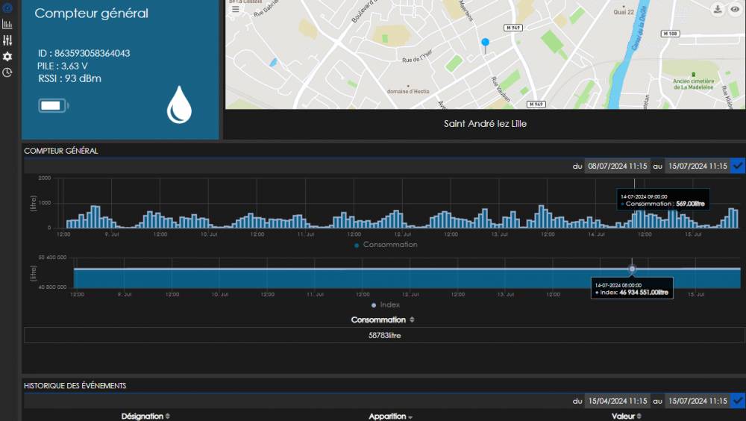Image resolution: width=746 pixels, height=421 pixels.
Task: Select RSSI : 93 dBm text
Action: pyautogui.click(x=69, y=78)
